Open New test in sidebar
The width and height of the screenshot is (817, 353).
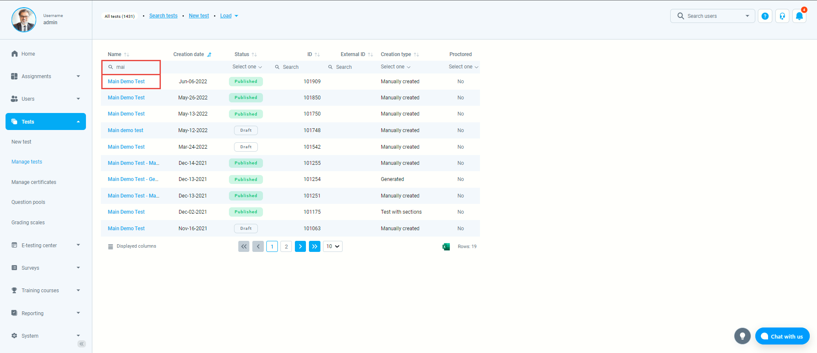21,142
